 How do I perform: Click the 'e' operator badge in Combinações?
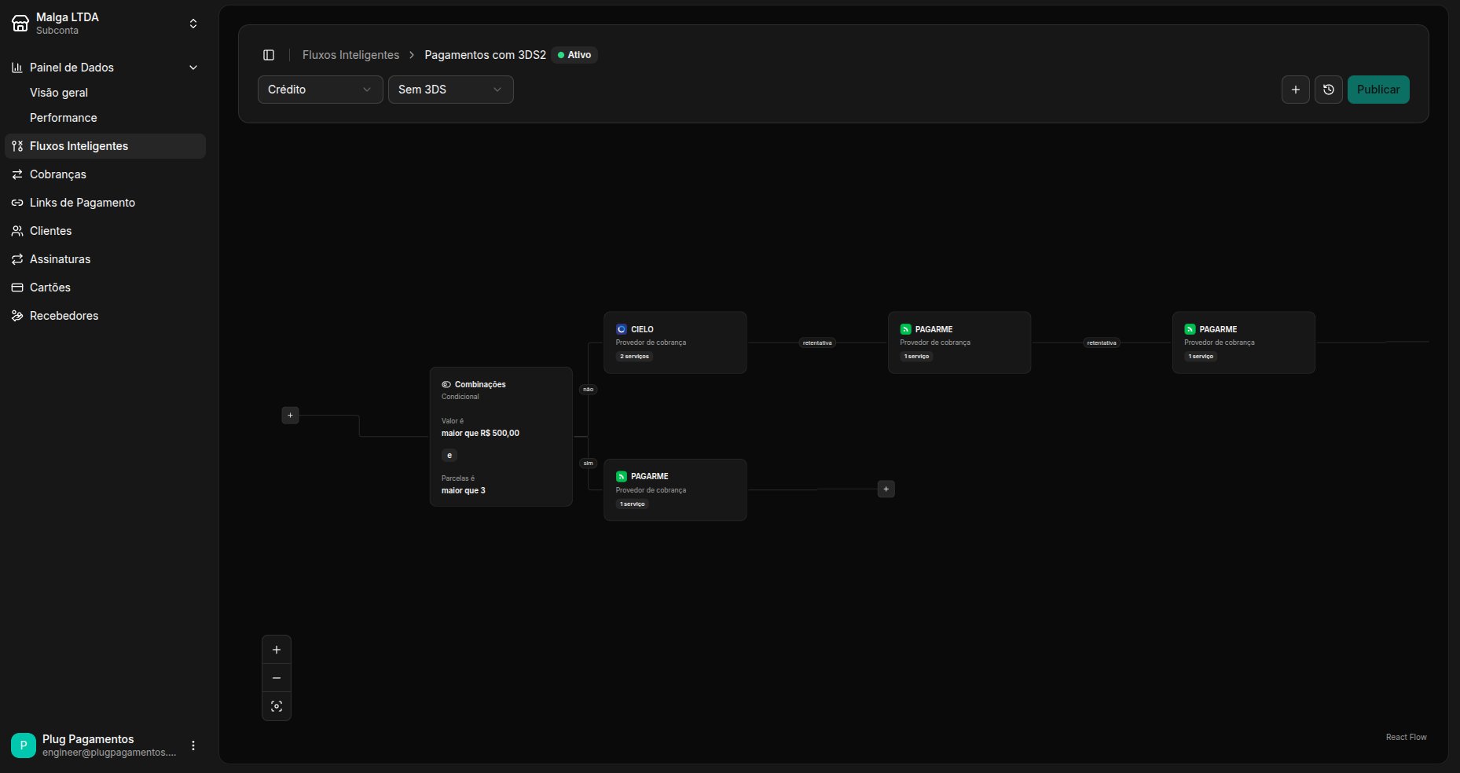pyautogui.click(x=449, y=456)
